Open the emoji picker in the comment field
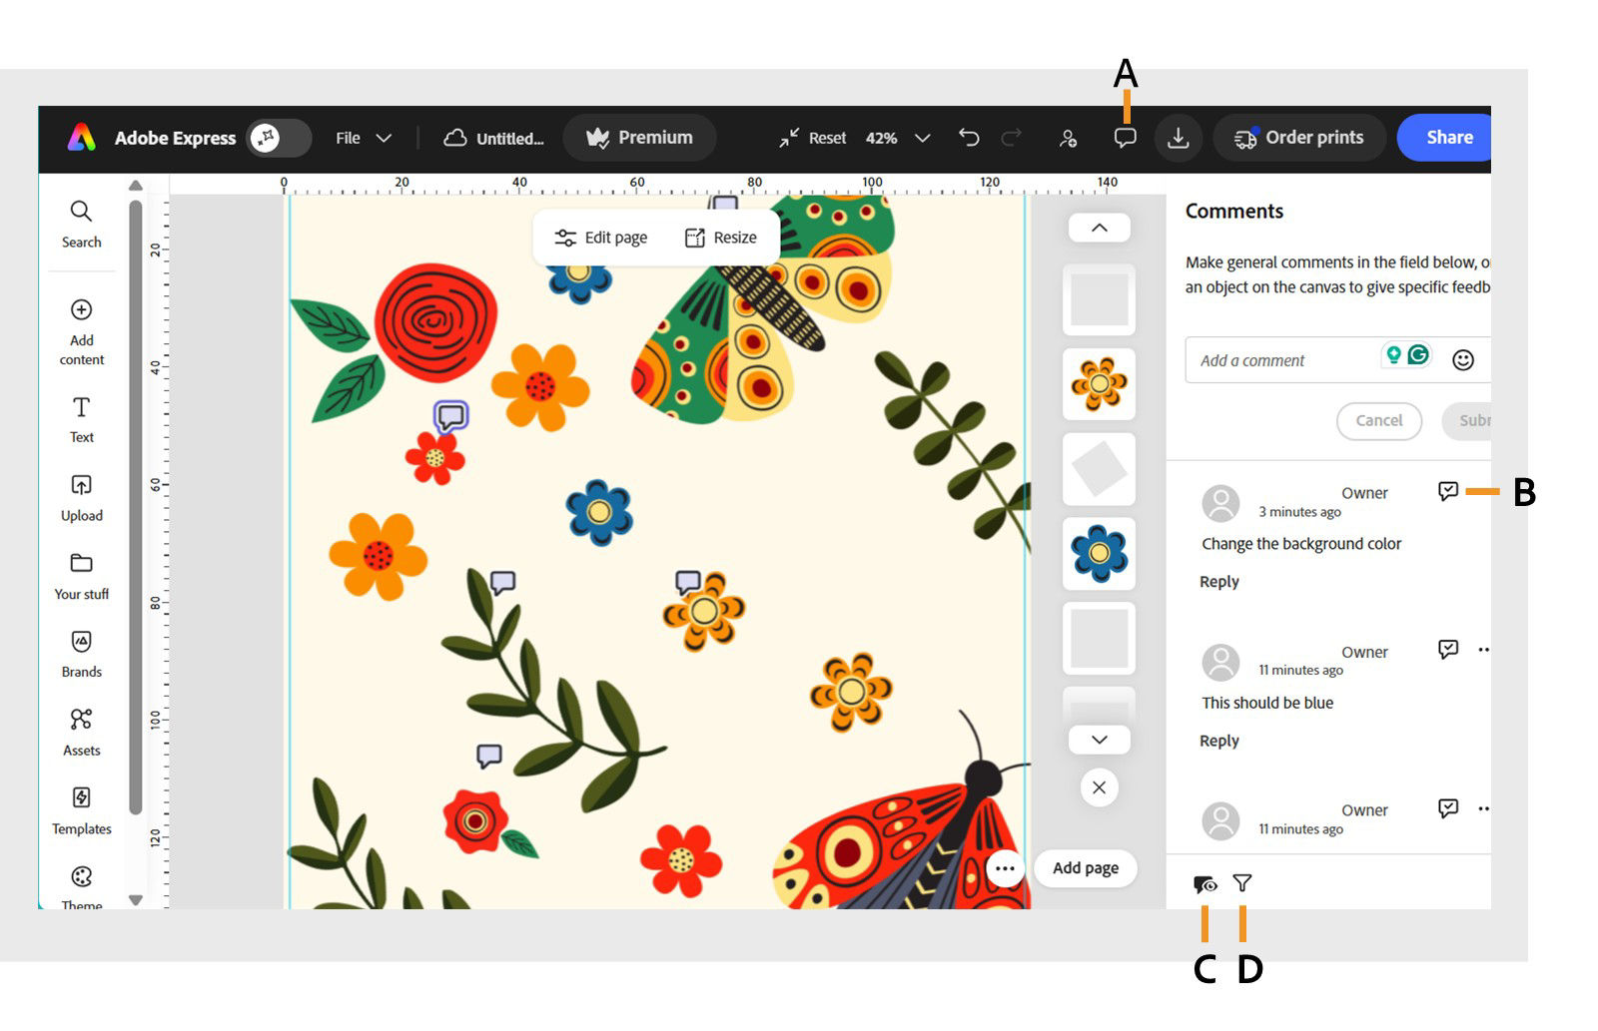Viewport: 1598px width, 1031px height. click(1462, 359)
